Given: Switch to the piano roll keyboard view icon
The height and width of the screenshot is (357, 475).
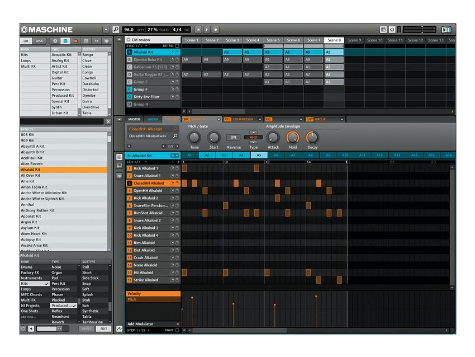Looking at the screenshot, I should click(x=120, y=166).
